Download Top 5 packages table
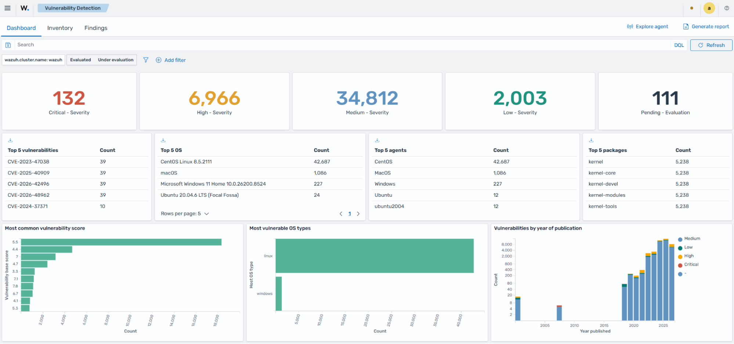Viewport: 734px width, 344px height. [x=591, y=140]
